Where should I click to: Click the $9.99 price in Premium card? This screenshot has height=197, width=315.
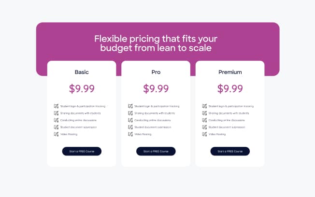pos(230,88)
